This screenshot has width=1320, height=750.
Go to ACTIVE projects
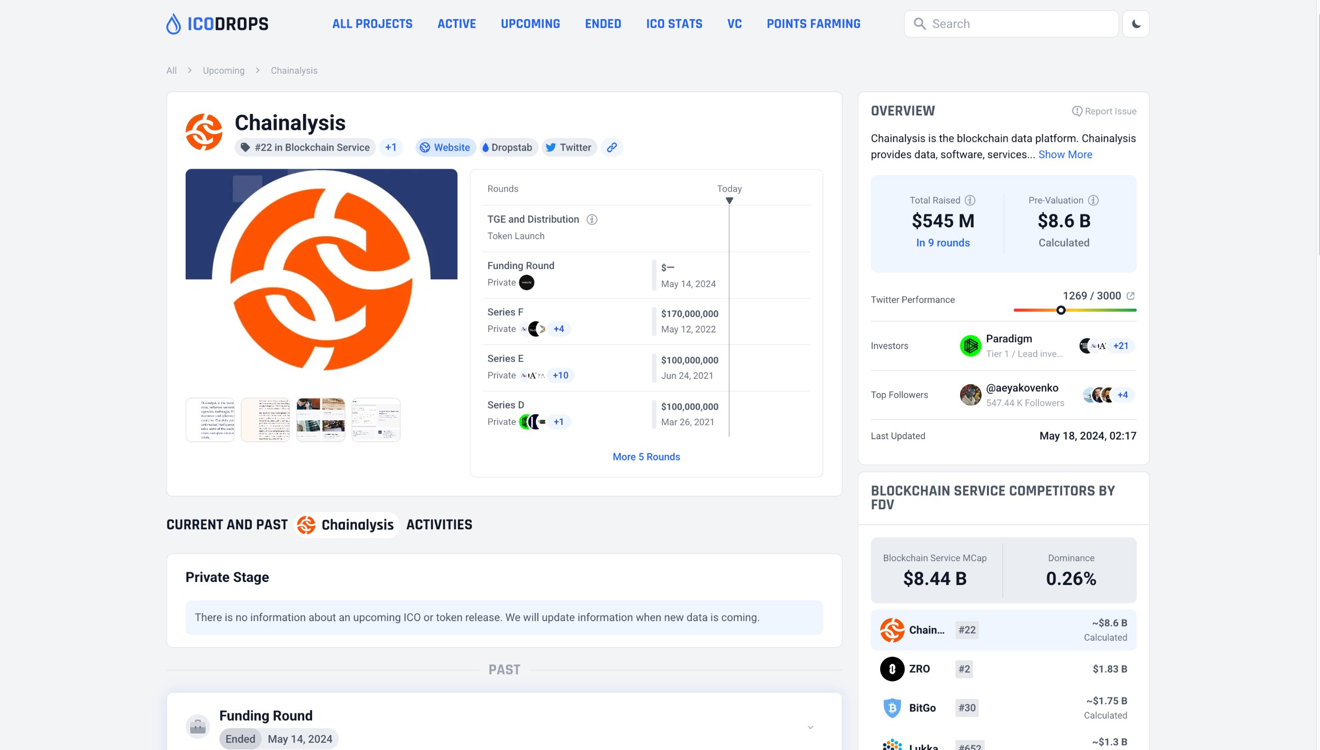[457, 24]
